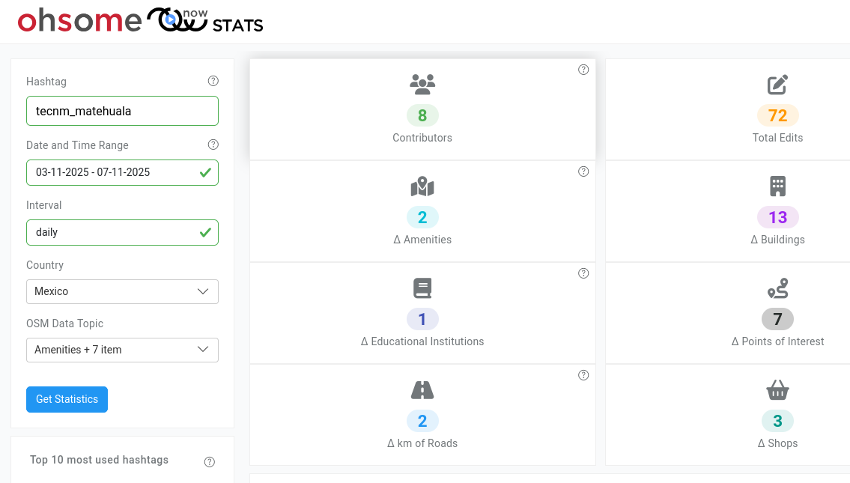
Task: Click the Points of Interest route icon
Action: 777,288
